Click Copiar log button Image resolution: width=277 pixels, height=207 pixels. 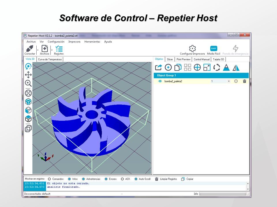coord(187,179)
